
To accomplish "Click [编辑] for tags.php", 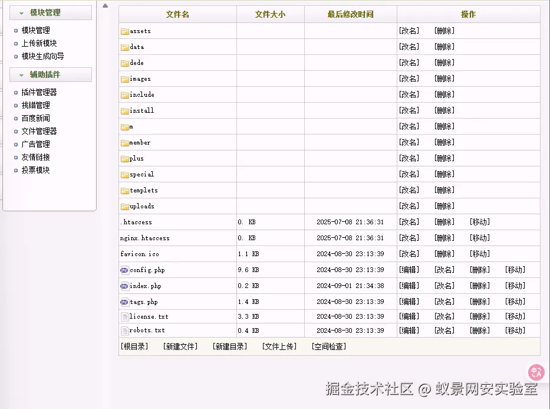I will click(409, 302).
